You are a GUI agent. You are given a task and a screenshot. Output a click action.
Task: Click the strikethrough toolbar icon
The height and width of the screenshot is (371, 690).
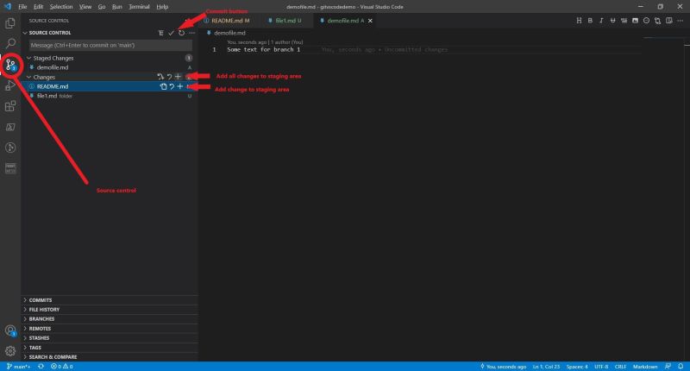pos(612,21)
